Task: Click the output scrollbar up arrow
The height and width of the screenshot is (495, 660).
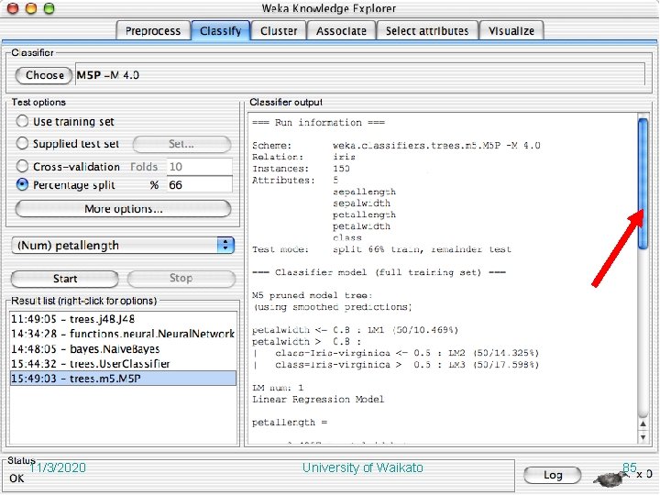Action: [x=643, y=423]
